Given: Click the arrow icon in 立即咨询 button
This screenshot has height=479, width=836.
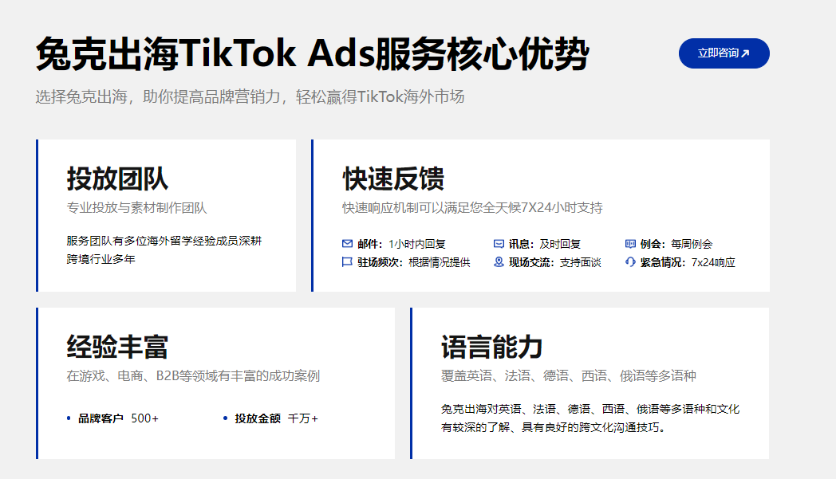Looking at the screenshot, I should point(745,54).
